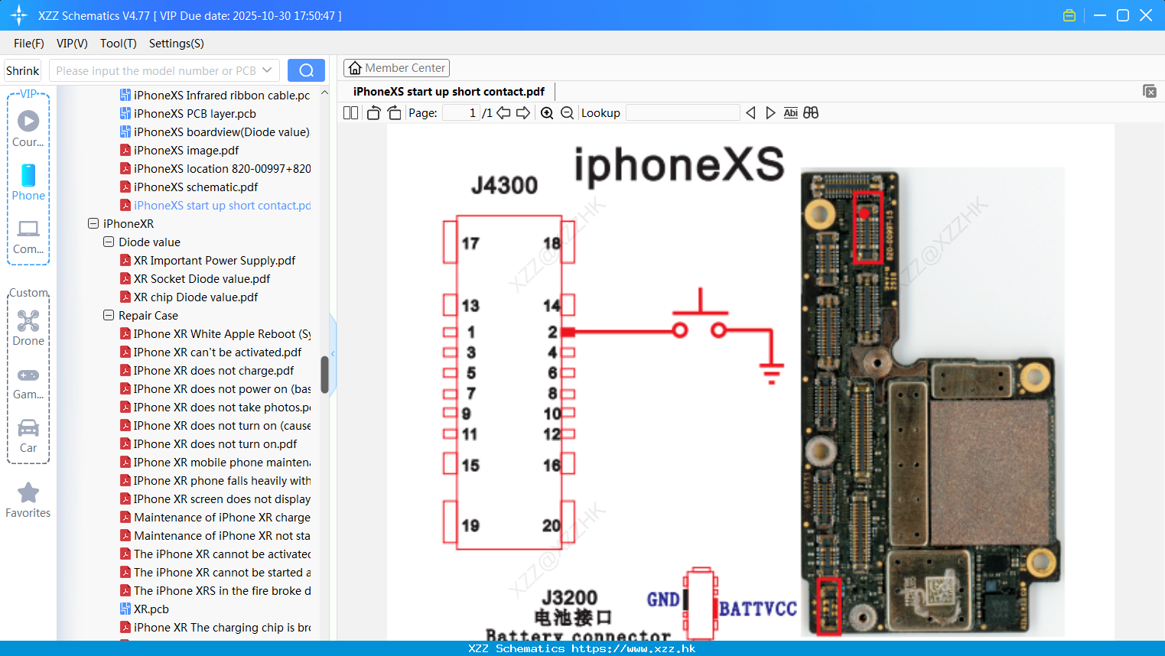Open the Game console category
Image resolution: width=1165 pixels, height=656 pixels.
[28, 383]
